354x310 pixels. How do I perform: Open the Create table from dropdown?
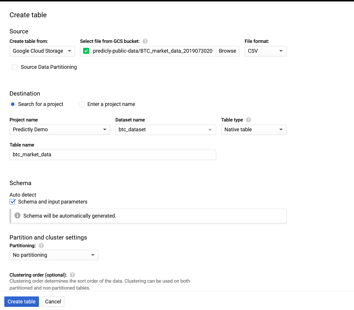click(42, 51)
